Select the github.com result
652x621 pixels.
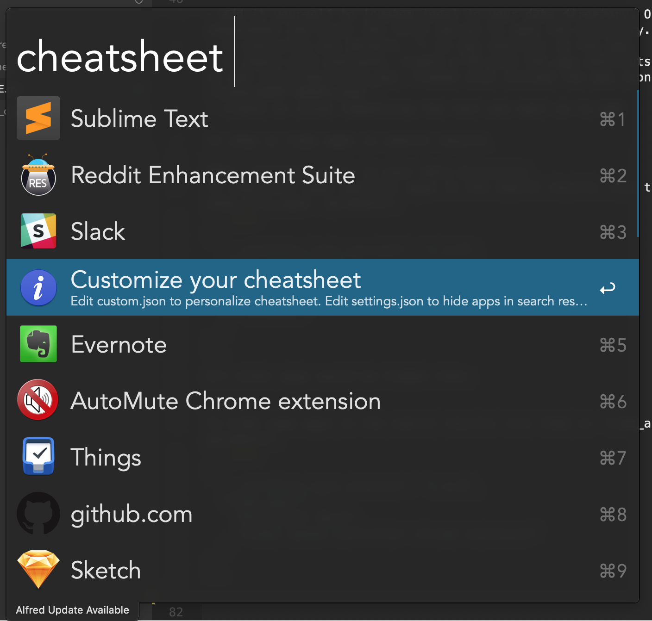tap(323, 514)
